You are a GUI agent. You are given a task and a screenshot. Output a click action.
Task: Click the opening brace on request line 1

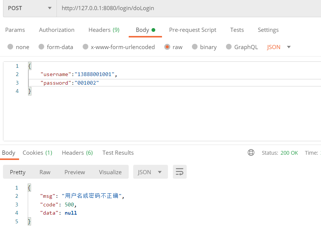[30, 66]
